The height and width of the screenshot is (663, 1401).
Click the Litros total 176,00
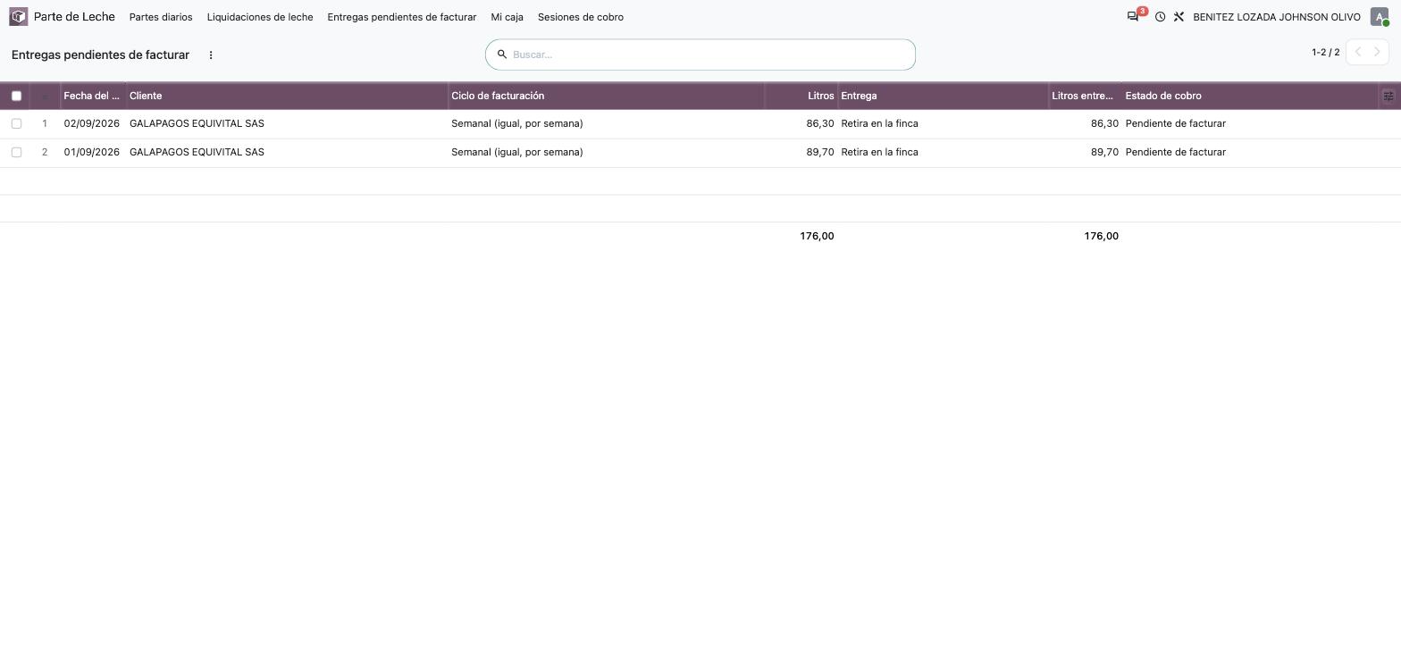coord(817,236)
